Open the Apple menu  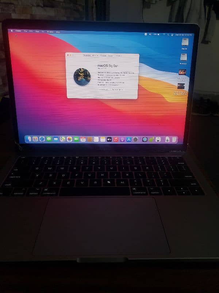point(12,31)
